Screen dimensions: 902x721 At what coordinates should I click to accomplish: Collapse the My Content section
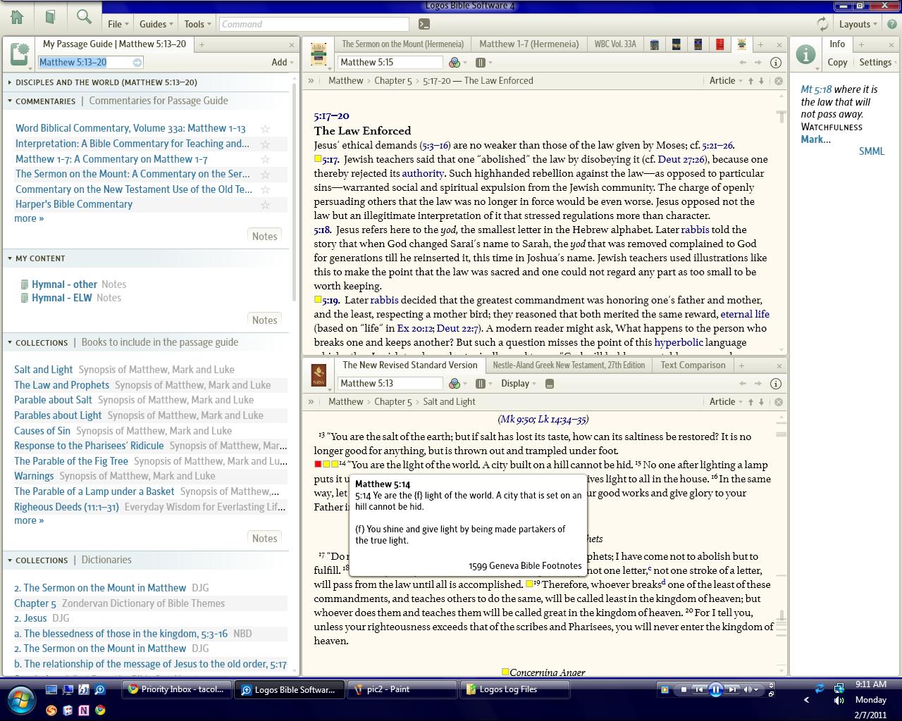tap(10, 258)
